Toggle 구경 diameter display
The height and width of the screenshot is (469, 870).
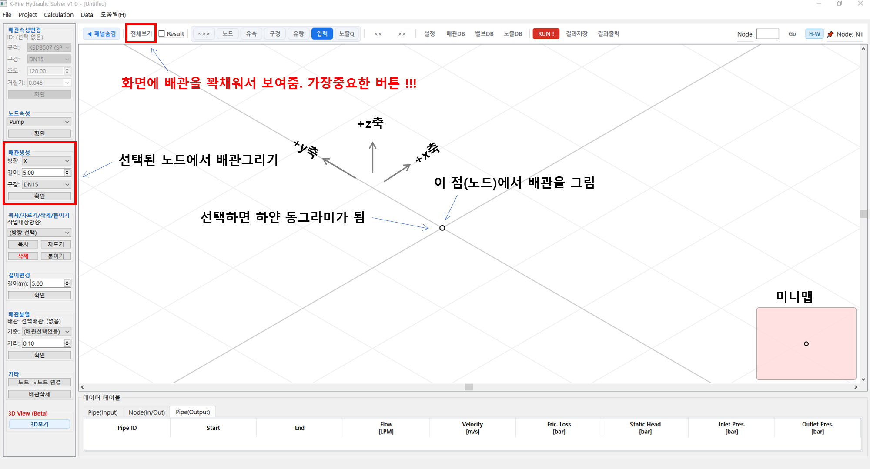click(x=275, y=34)
